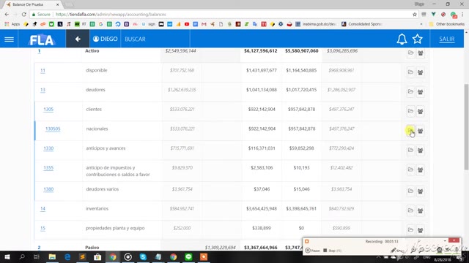
Task: Open account link 1355
Action: click(48, 167)
